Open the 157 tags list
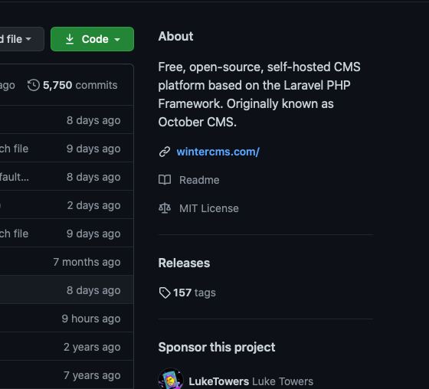This screenshot has height=389, width=429. click(x=195, y=293)
